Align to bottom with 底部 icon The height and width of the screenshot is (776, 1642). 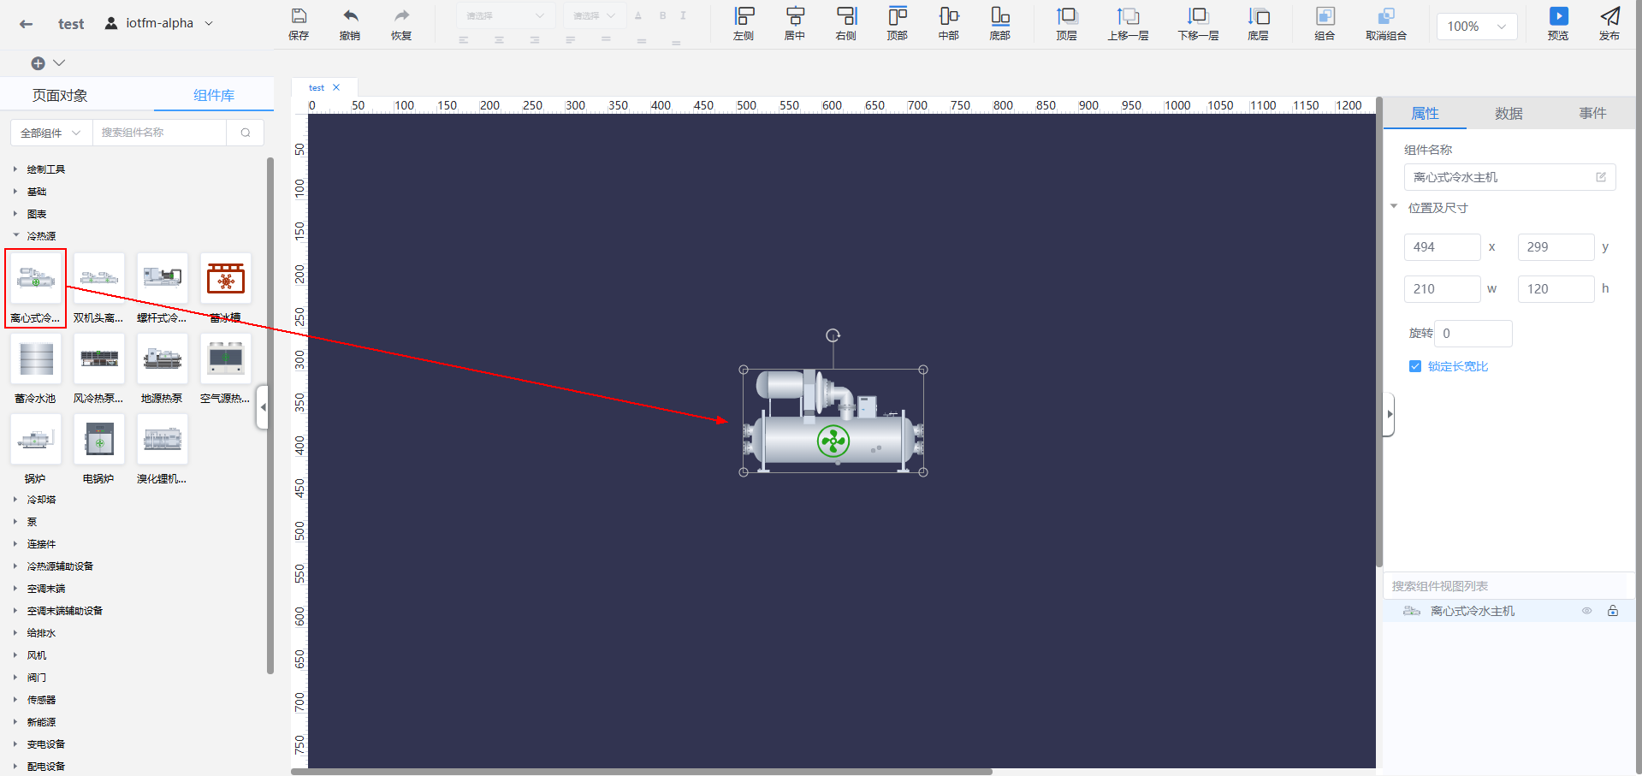pyautogui.click(x=1000, y=16)
